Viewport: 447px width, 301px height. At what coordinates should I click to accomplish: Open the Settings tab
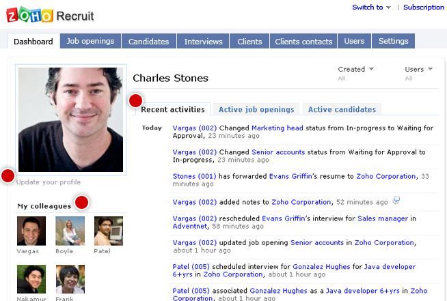point(394,41)
